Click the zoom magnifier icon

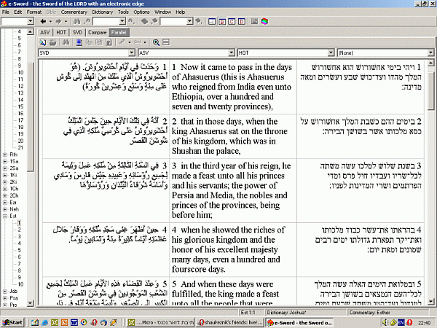click(156, 42)
